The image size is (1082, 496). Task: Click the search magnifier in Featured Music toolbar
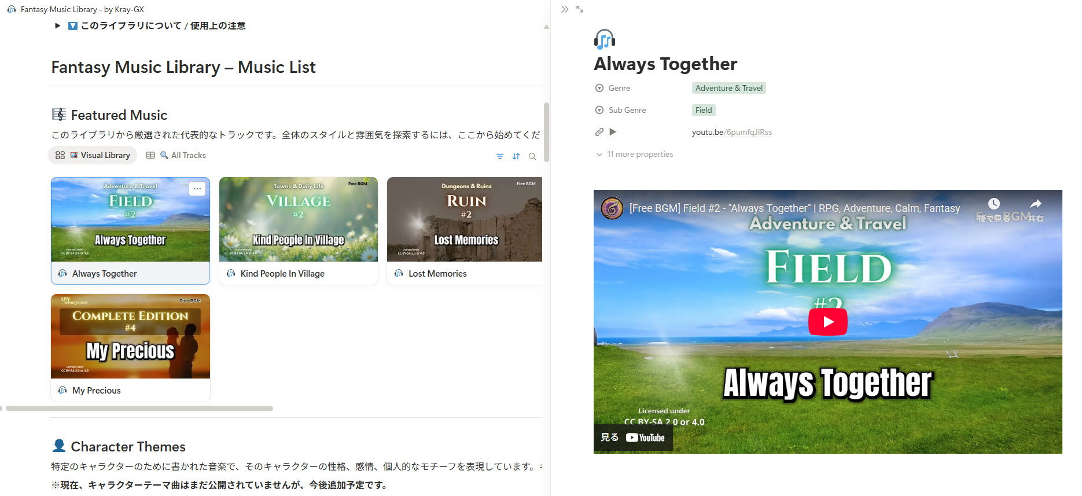point(532,156)
